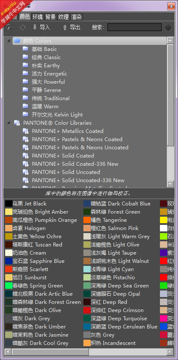The height and width of the screenshot is (360, 178).
Task: Open the 传统 Traditional folder
Action: (46, 98)
